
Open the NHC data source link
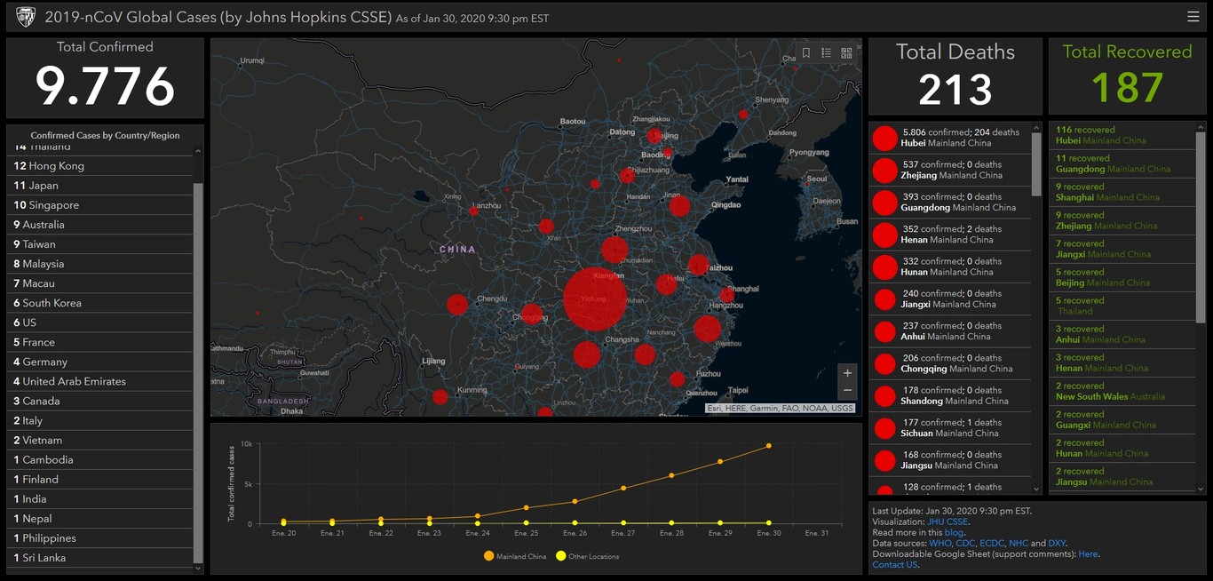1019,544
